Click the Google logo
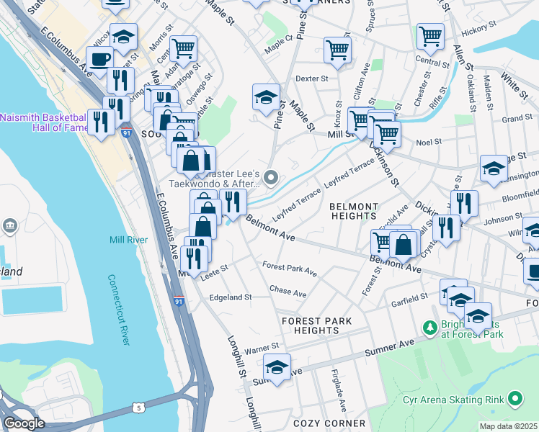 (24, 423)
